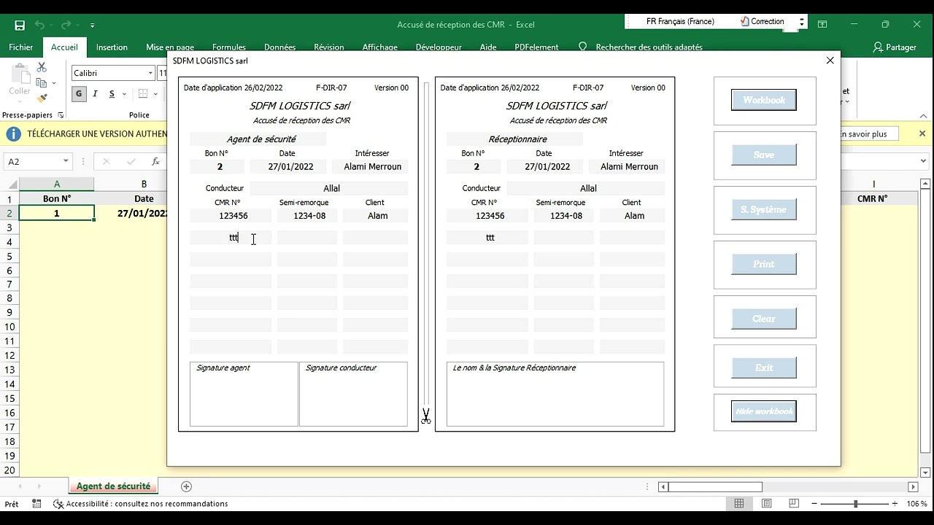Click the Signature conducteur box
This screenshot has height=525, width=934.
click(x=353, y=394)
